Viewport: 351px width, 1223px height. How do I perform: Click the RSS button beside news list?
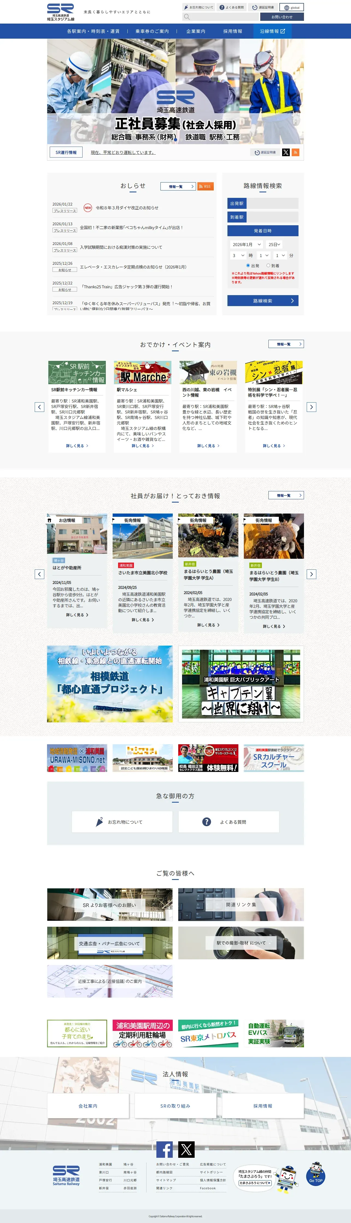(205, 186)
